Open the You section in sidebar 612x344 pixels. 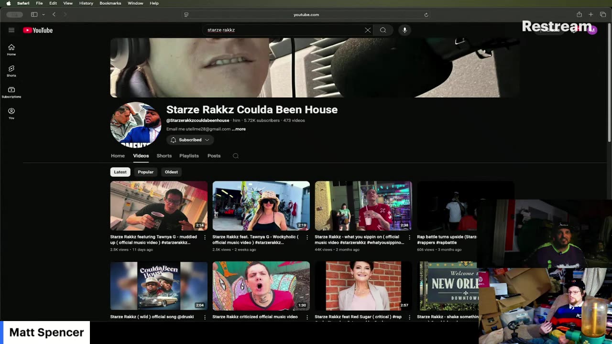(11, 113)
